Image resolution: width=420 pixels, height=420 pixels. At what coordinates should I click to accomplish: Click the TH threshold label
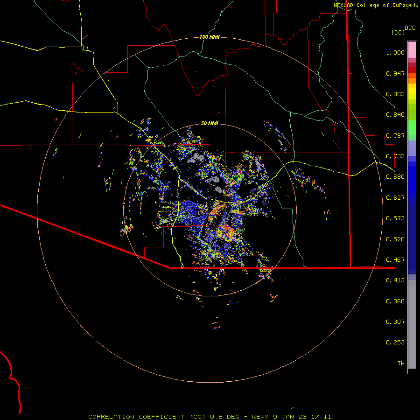pos(401,364)
